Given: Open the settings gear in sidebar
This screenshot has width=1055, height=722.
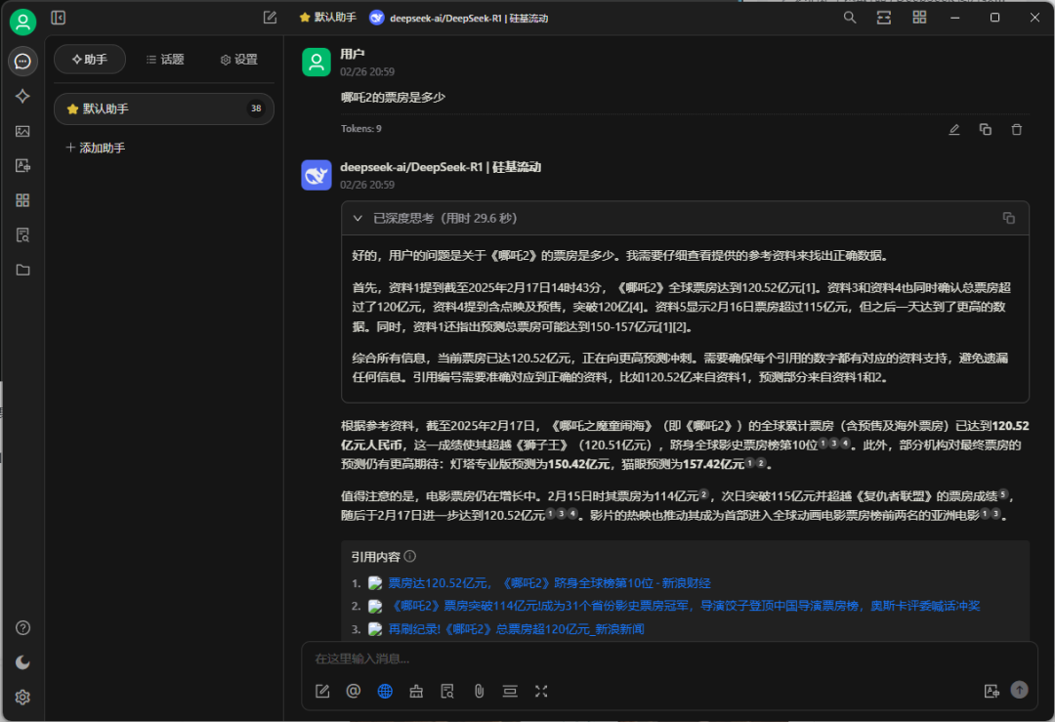Looking at the screenshot, I should point(22,698).
